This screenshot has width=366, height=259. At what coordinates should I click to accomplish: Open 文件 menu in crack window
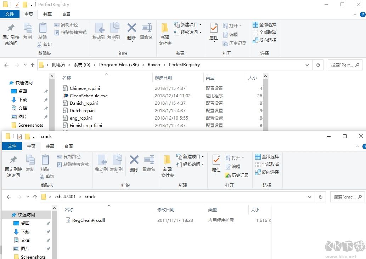click(x=12, y=146)
